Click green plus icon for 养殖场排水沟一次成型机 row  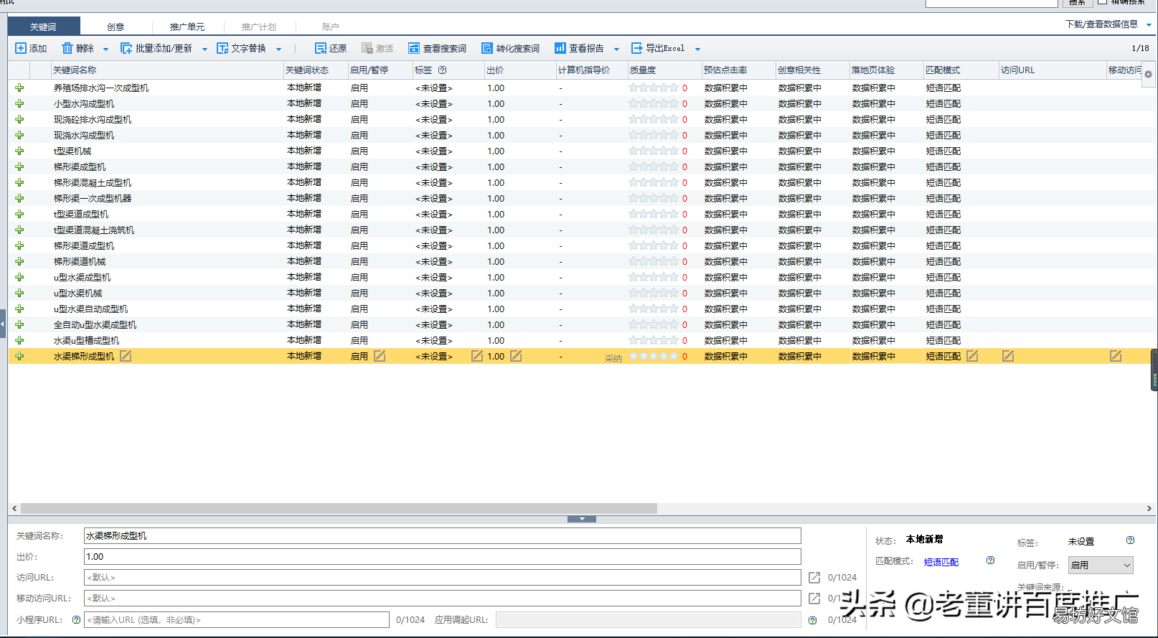(19, 88)
